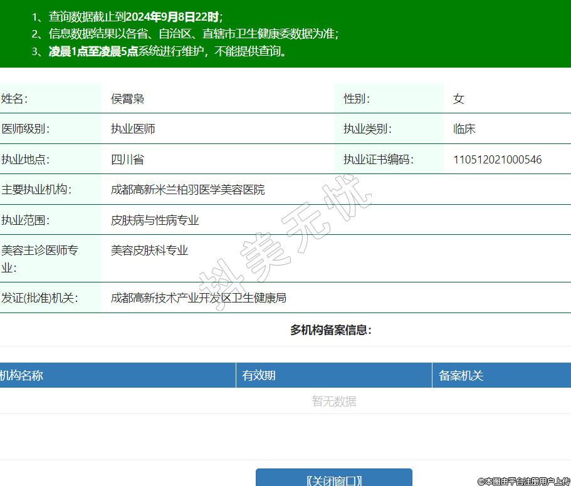Click the 四川省 practice location value
Image resolution: width=571 pixels, height=486 pixels.
coord(127,160)
